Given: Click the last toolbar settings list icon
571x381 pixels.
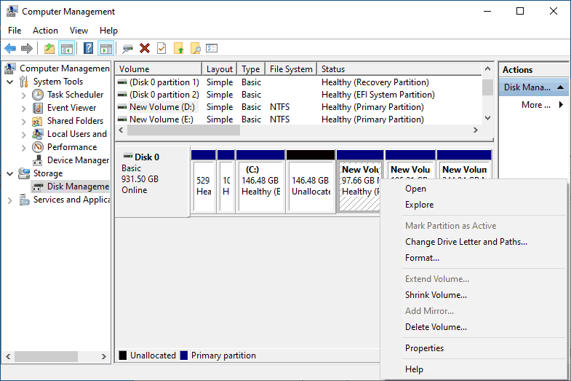Looking at the screenshot, I should (212, 48).
